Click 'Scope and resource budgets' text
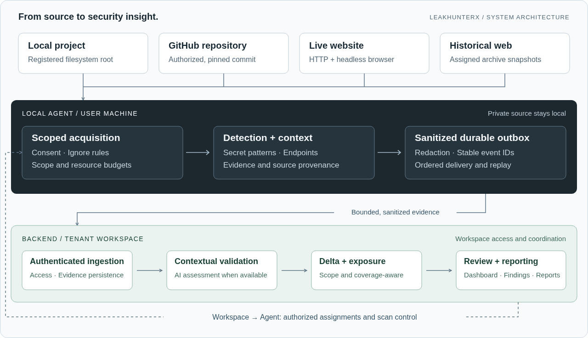This screenshot has height=338, width=588. (x=81, y=165)
